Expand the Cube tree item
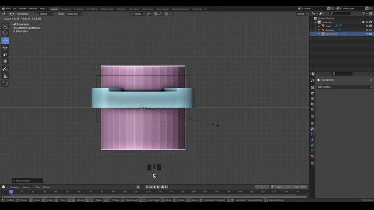The height and width of the screenshot is (210, 374). click(320, 26)
